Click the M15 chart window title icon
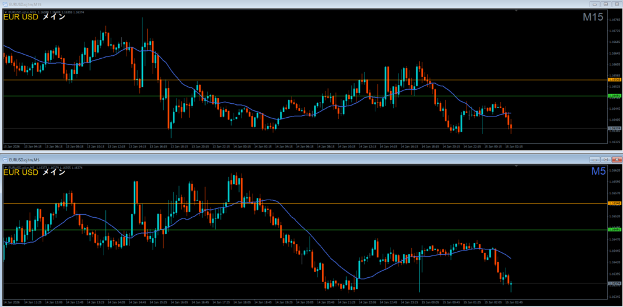The height and width of the screenshot is (307, 623). (x=5, y=4)
